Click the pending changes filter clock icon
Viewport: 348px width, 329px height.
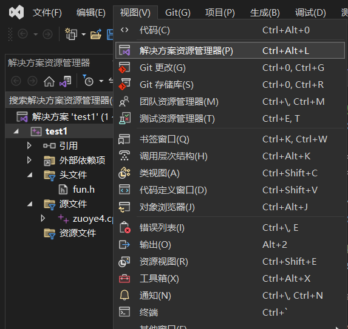tap(88, 81)
